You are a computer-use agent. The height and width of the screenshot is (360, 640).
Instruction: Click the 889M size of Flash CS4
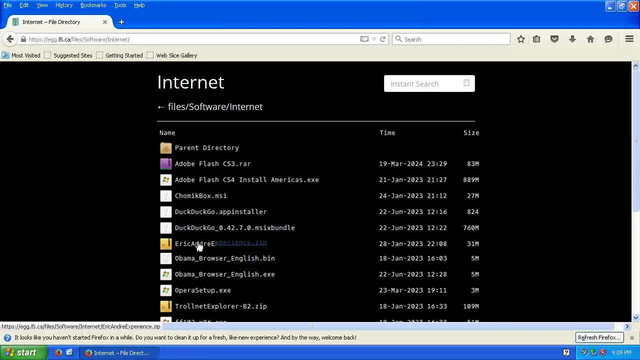[x=471, y=180]
